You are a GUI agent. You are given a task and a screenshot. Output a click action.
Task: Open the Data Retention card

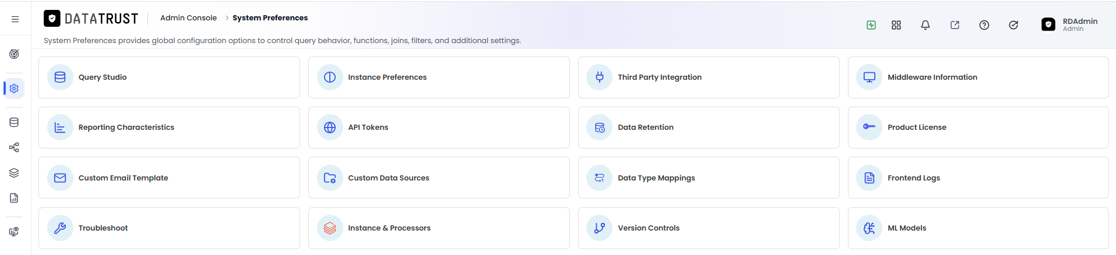[709, 127]
